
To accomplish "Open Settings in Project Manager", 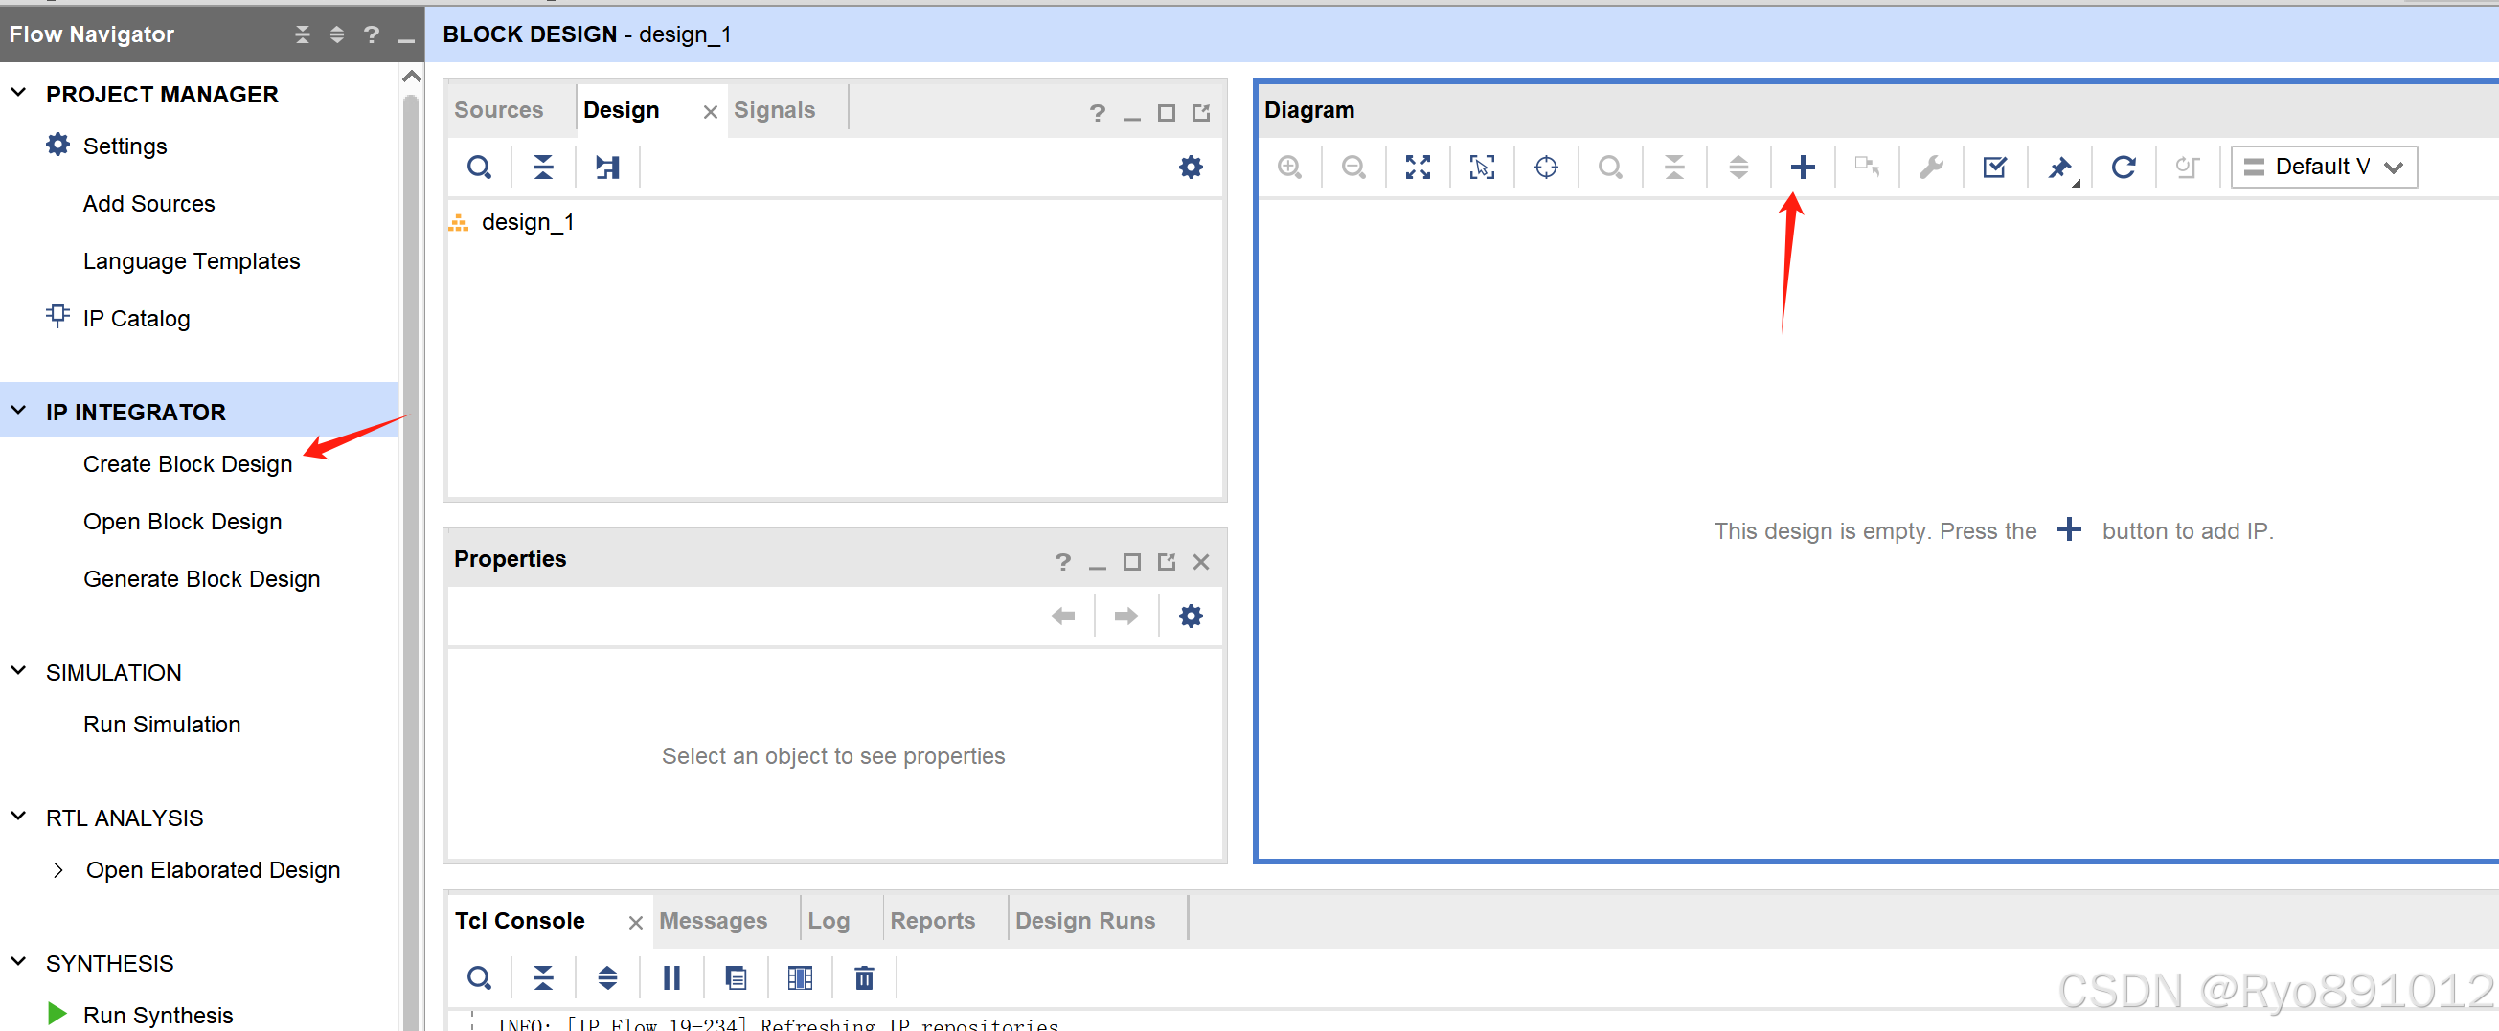I will (125, 146).
